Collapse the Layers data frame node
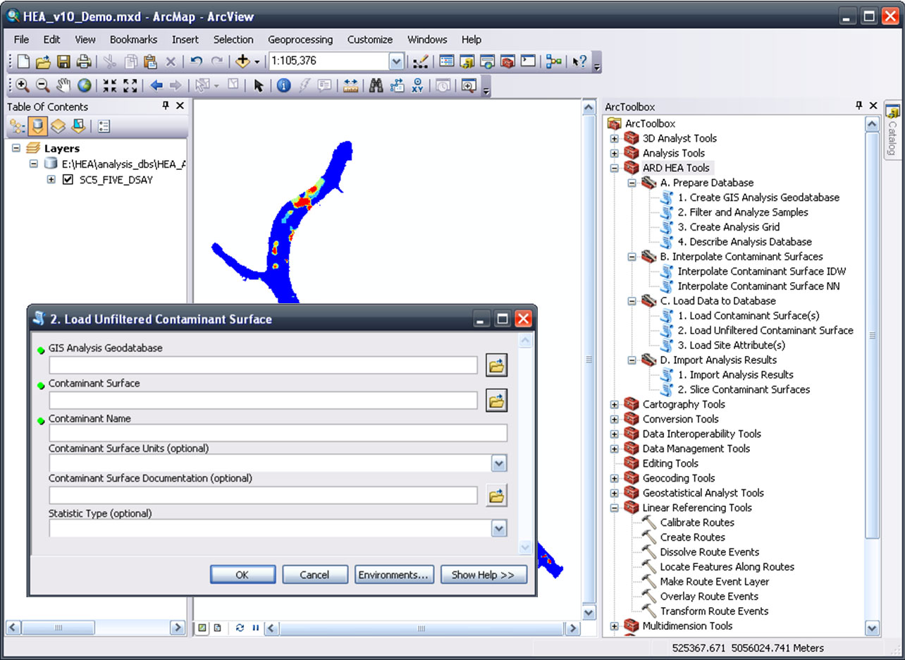Image resolution: width=905 pixels, height=660 pixels. 16,148
